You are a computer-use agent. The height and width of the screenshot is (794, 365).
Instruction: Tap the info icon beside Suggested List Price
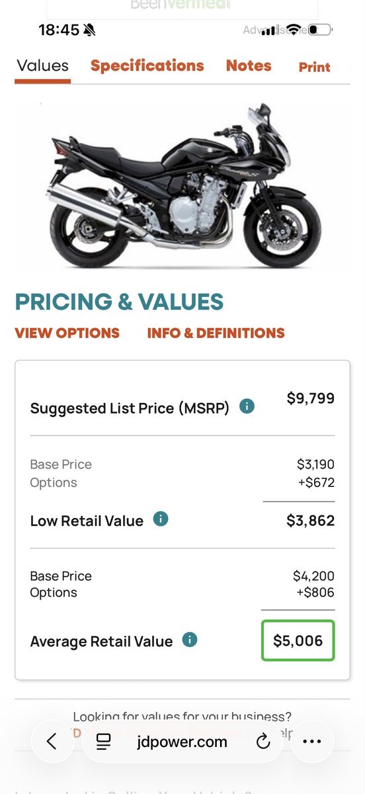[247, 406]
